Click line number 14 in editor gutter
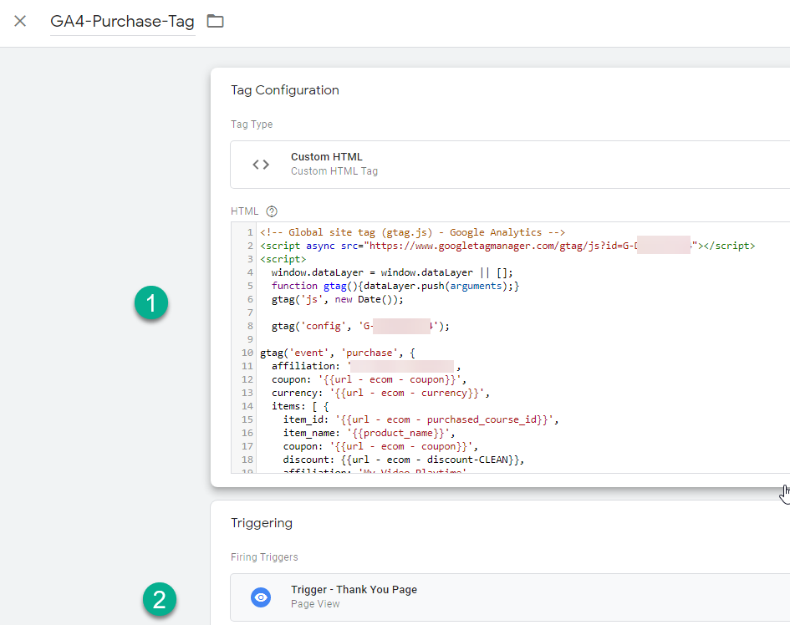This screenshot has height=625, width=790. pos(248,406)
